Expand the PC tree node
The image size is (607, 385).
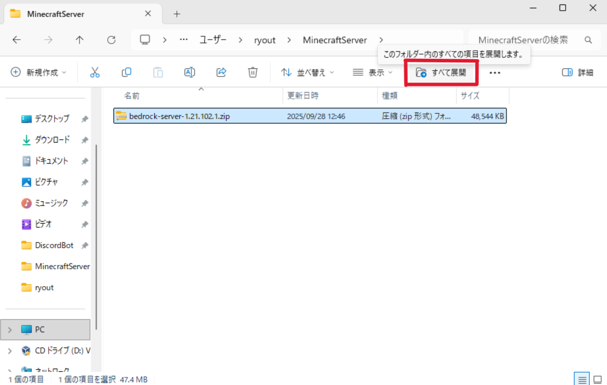pos(10,330)
